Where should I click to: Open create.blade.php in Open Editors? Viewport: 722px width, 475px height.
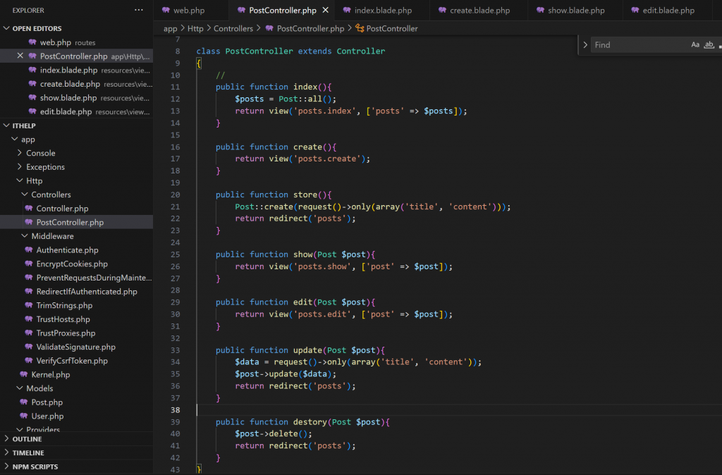[x=76, y=84]
